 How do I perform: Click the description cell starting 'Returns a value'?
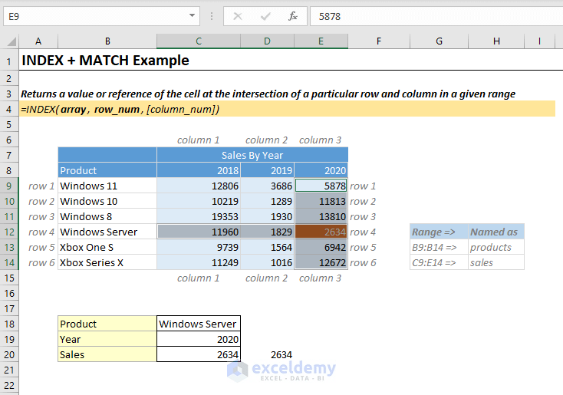268,94
